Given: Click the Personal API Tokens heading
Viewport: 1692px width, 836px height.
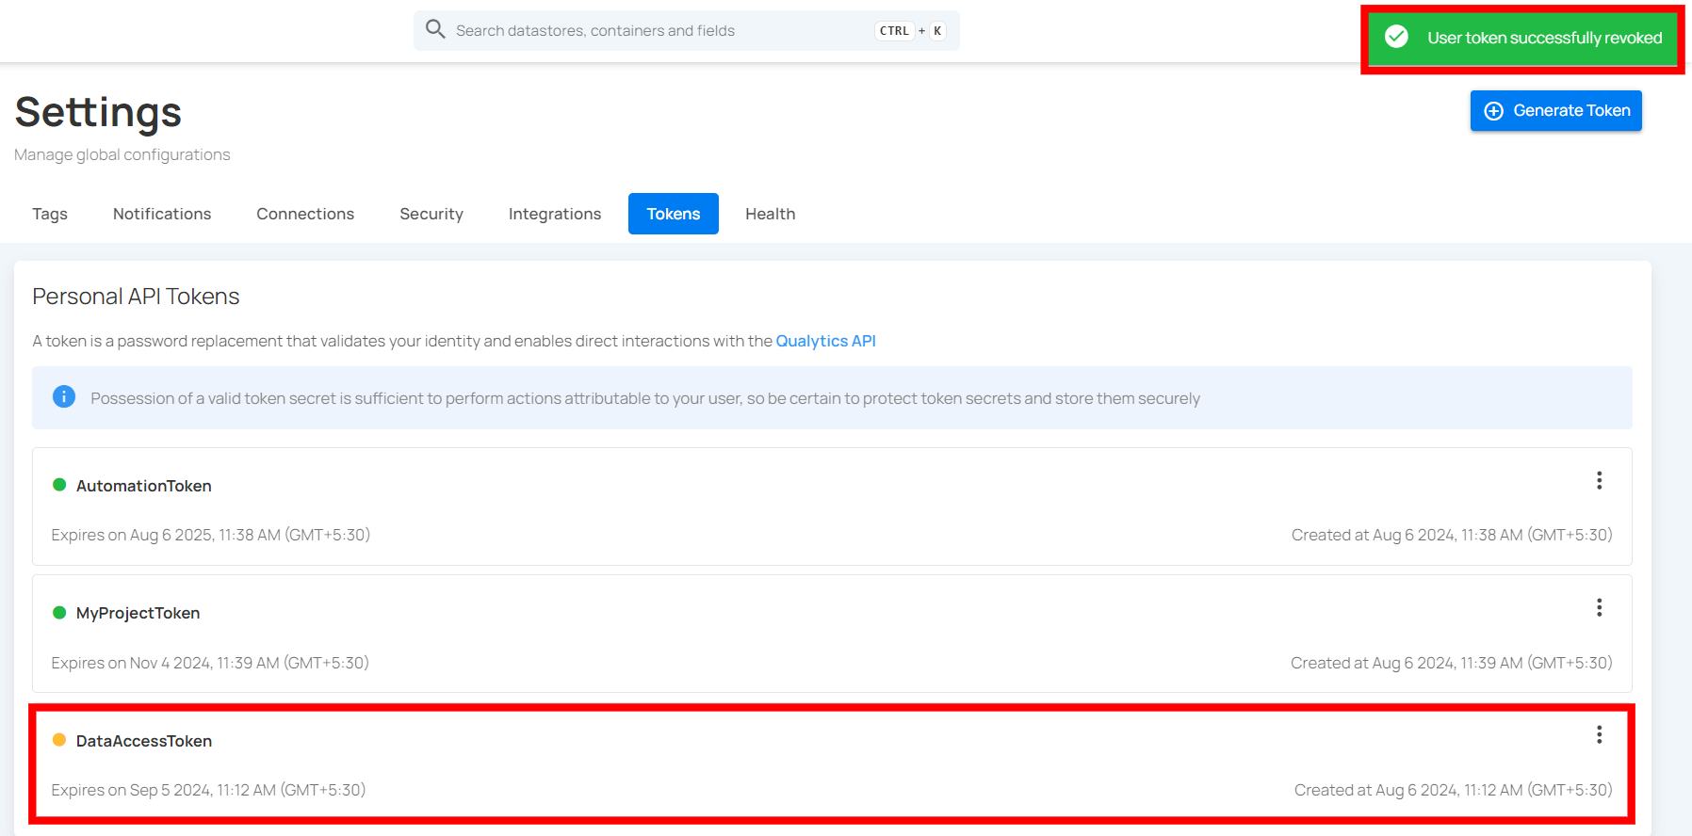Looking at the screenshot, I should 136,297.
